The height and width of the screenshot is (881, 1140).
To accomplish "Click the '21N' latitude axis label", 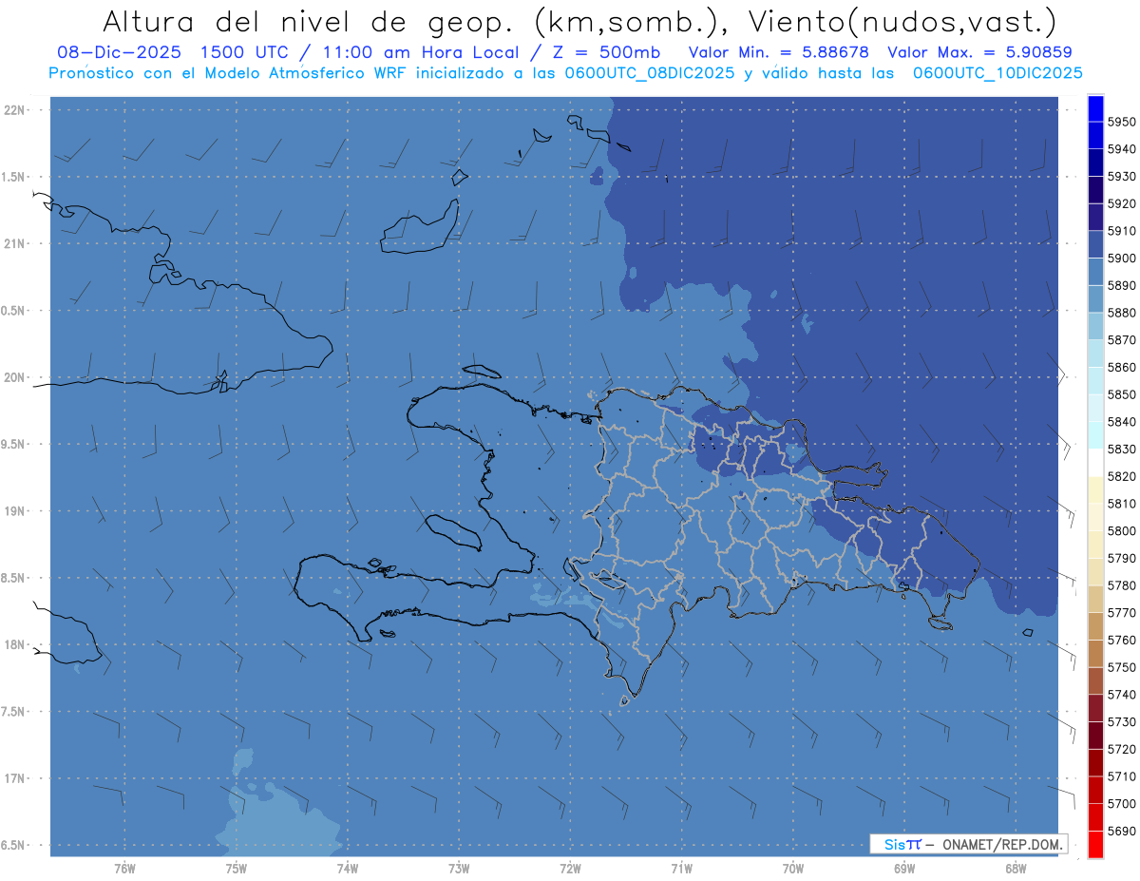I will coord(16,243).
